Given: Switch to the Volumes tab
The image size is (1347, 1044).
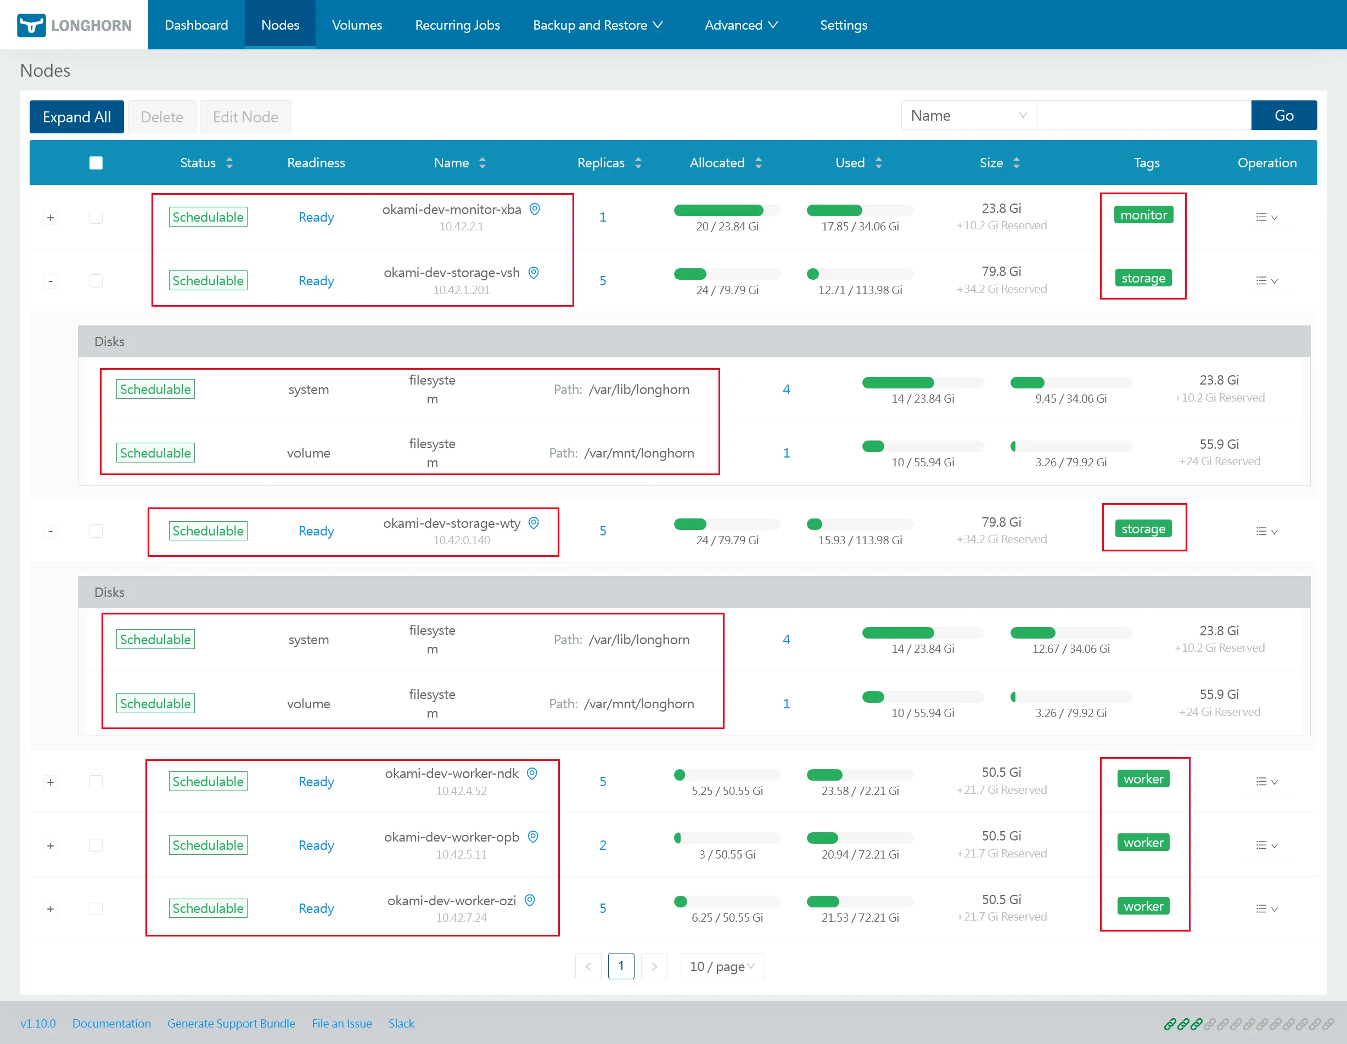Looking at the screenshot, I should [356, 25].
